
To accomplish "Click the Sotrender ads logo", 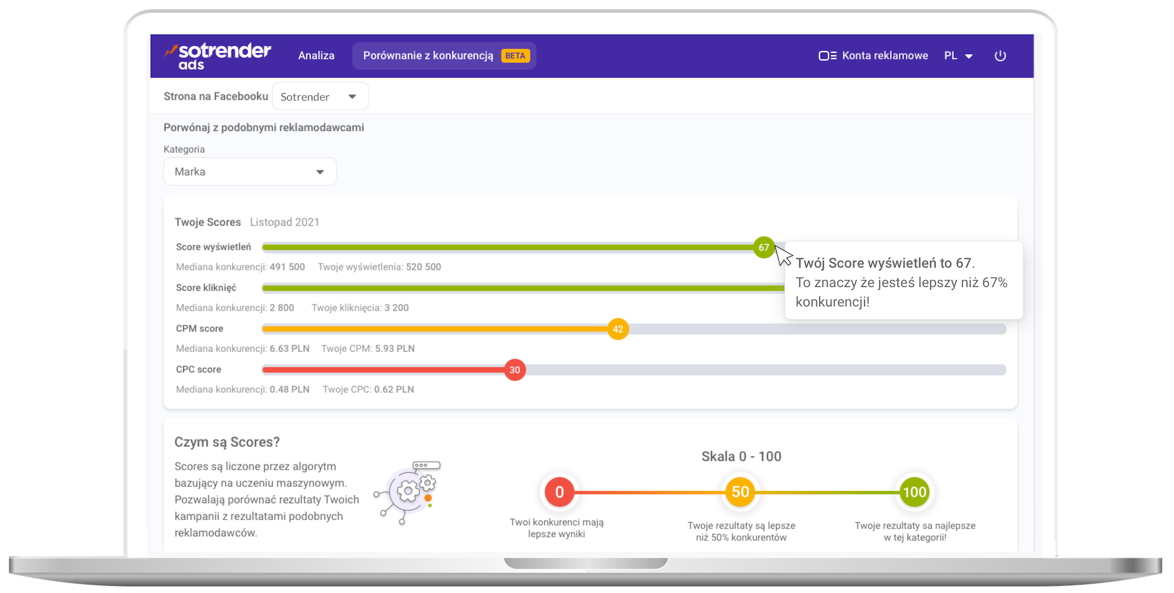I will pyautogui.click(x=218, y=56).
